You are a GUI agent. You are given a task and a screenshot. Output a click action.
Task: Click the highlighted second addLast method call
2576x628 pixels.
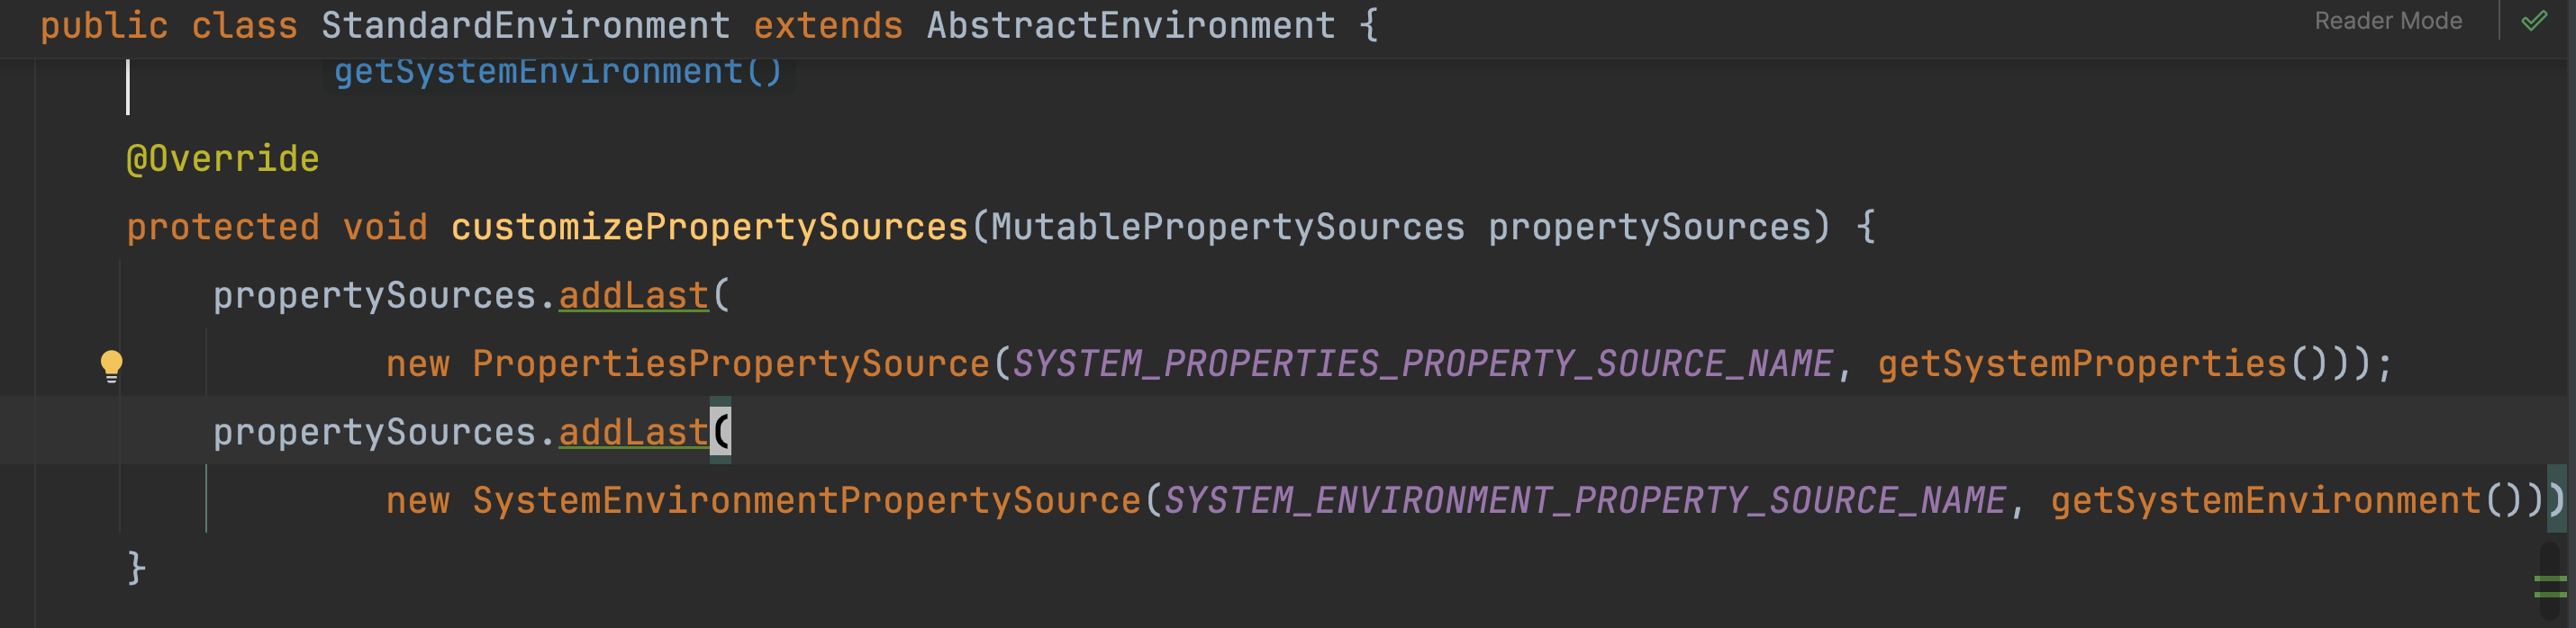pyautogui.click(x=633, y=432)
